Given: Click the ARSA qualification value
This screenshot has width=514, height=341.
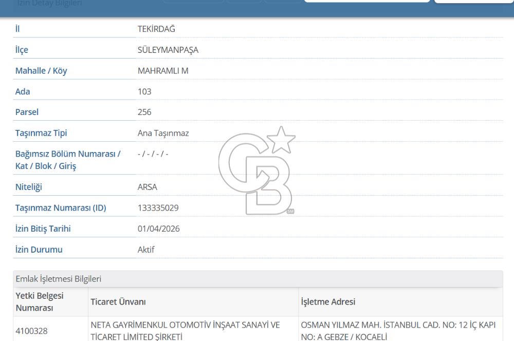Looking at the screenshot, I should click(148, 187).
